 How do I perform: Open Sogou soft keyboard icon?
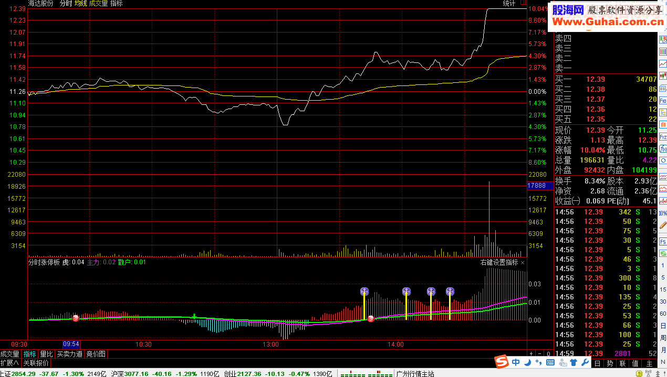coord(550,362)
